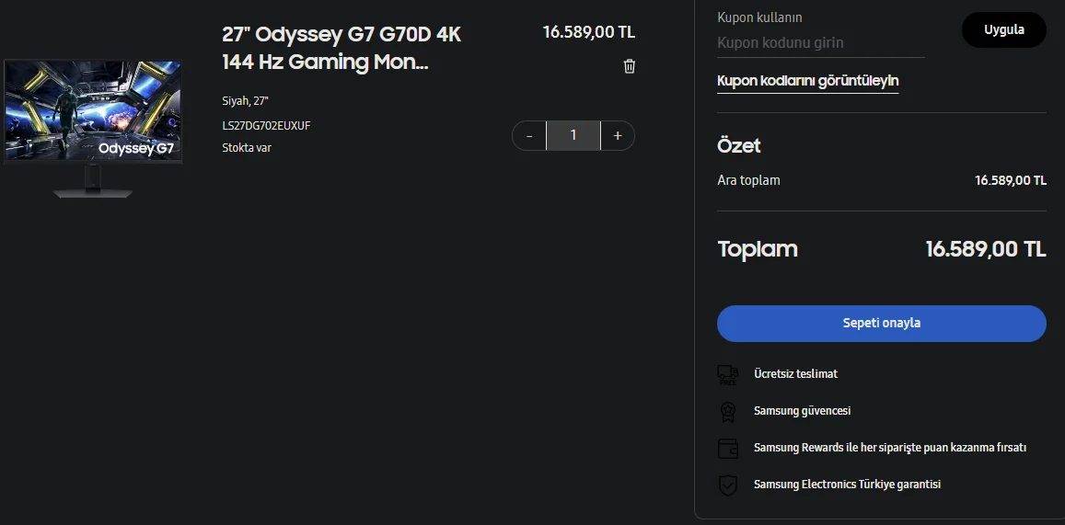The image size is (1065, 525).
Task: Click the Odyssey G7 monitor product image
Action: 93,128
